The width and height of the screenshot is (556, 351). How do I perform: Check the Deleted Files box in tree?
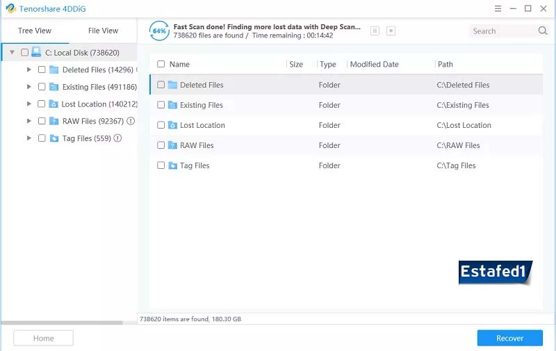click(42, 70)
